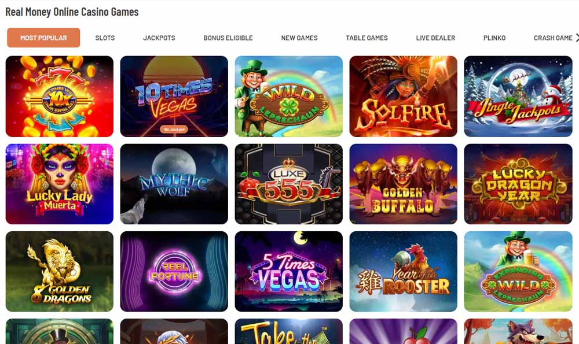Switch to the Slots tab
579x344 pixels.
point(105,38)
